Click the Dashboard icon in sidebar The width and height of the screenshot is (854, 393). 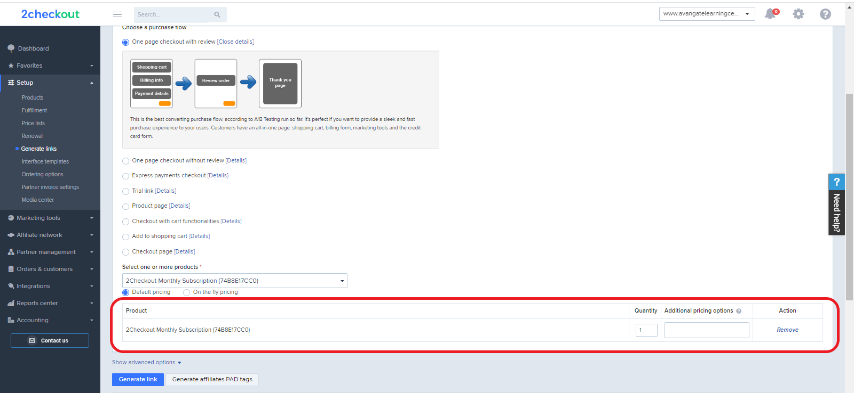click(x=11, y=48)
